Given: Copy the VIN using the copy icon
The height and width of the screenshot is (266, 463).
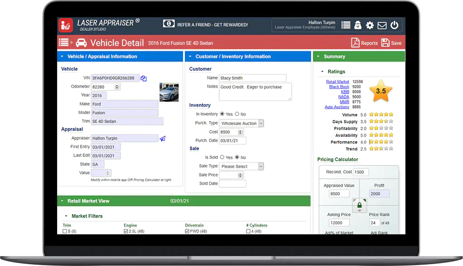Looking at the screenshot, I should (144, 78).
